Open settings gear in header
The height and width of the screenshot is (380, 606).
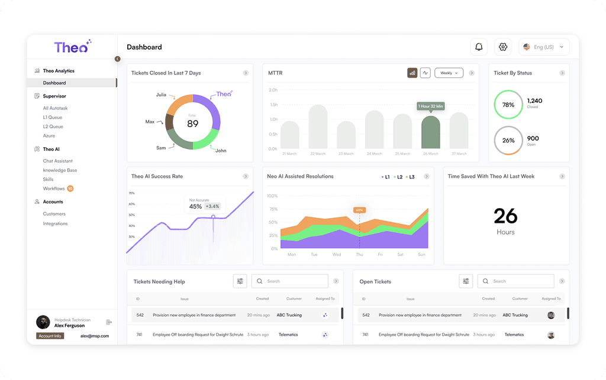(503, 47)
